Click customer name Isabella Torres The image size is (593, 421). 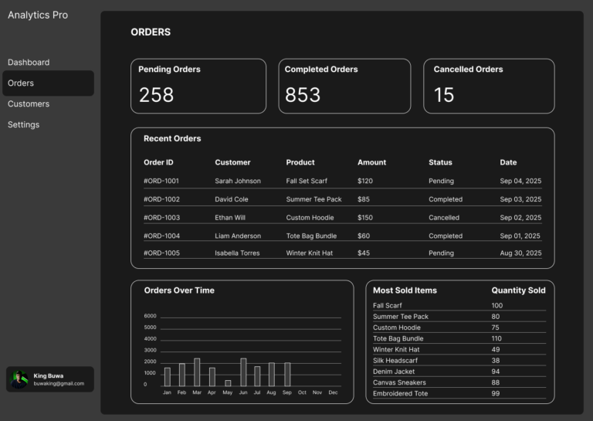237,253
